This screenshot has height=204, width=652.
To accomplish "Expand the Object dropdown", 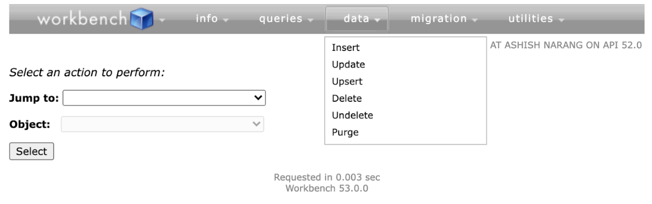I will (x=162, y=124).
